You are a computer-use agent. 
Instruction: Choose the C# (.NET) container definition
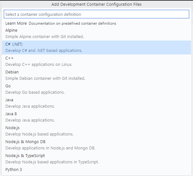(x=96, y=47)
